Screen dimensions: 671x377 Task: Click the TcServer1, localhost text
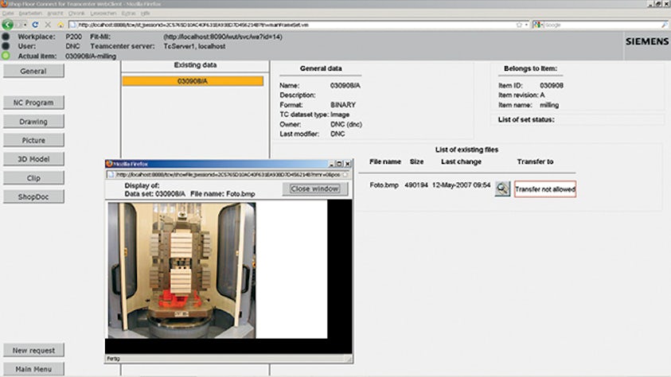195,46
